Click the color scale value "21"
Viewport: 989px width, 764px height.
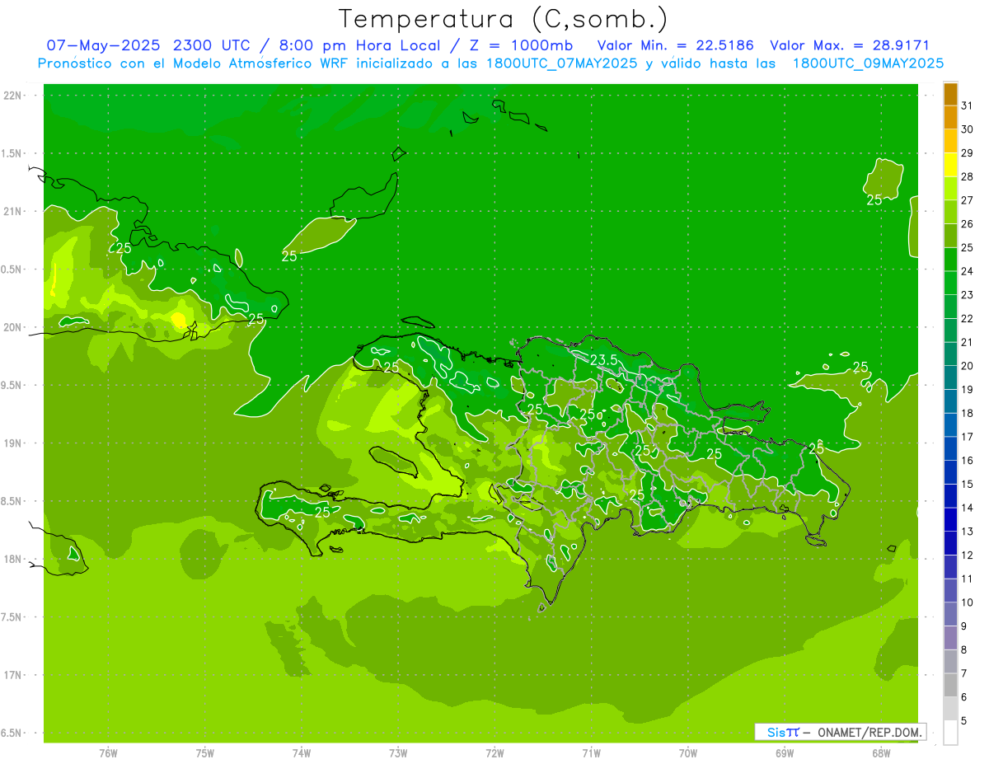coord(967,342)
